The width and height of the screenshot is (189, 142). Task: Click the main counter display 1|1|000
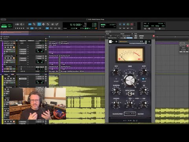pyautogui.click(x=76, y=25)
